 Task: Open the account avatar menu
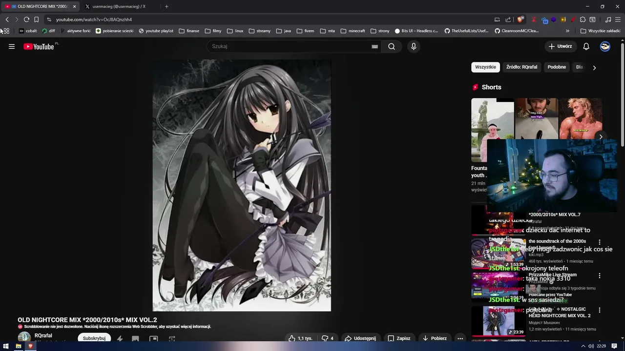click(x=605, y=46)
